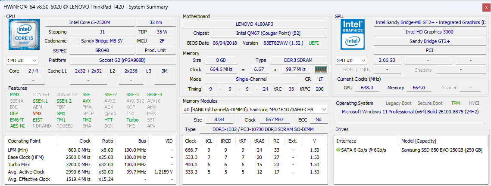The height and width of the screenshot is (186, 491).
Task: Click the Cache L1 2x32 + 2x32 field
Action: pos(89,71)
